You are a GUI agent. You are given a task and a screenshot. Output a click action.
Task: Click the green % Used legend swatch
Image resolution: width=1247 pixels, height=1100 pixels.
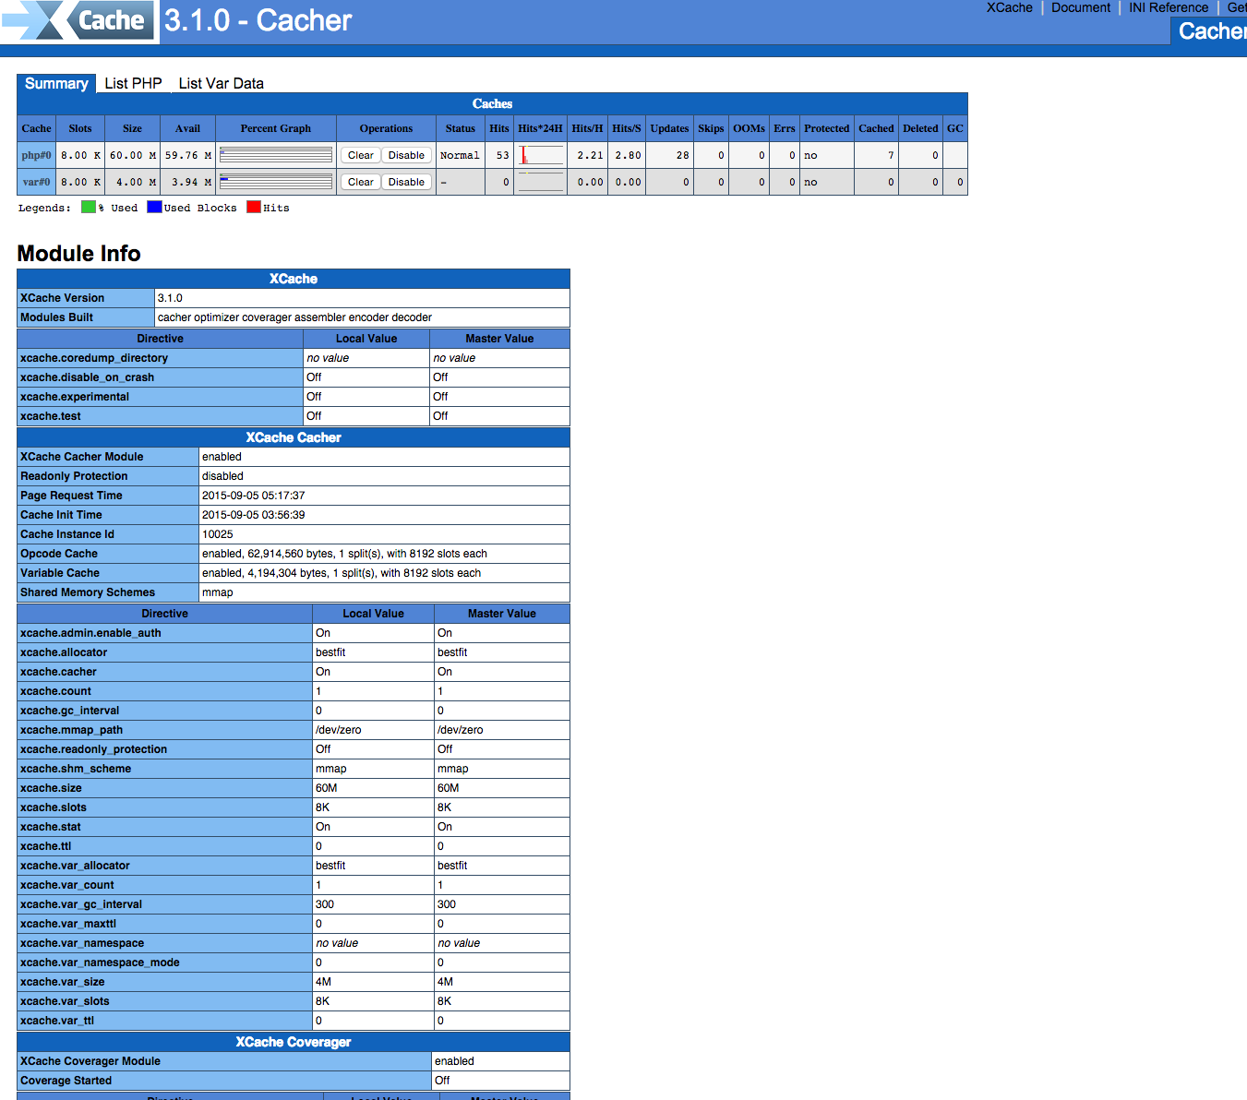coord(89,207)
